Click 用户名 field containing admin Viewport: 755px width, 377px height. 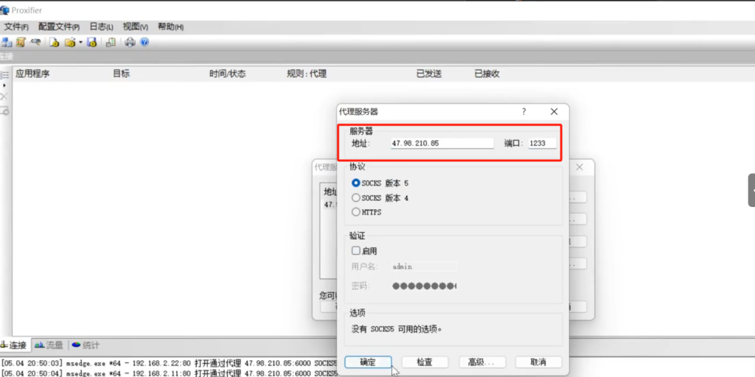point(424,267)
